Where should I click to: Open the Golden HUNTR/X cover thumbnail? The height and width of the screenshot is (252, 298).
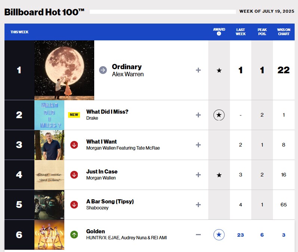[49, 235]
